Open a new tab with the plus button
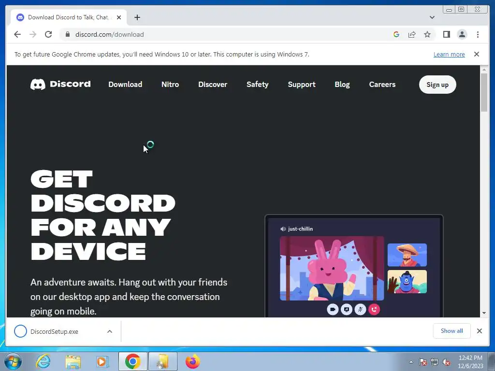 137,17
